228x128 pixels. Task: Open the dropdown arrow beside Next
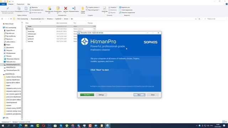[x=144, y=95]
